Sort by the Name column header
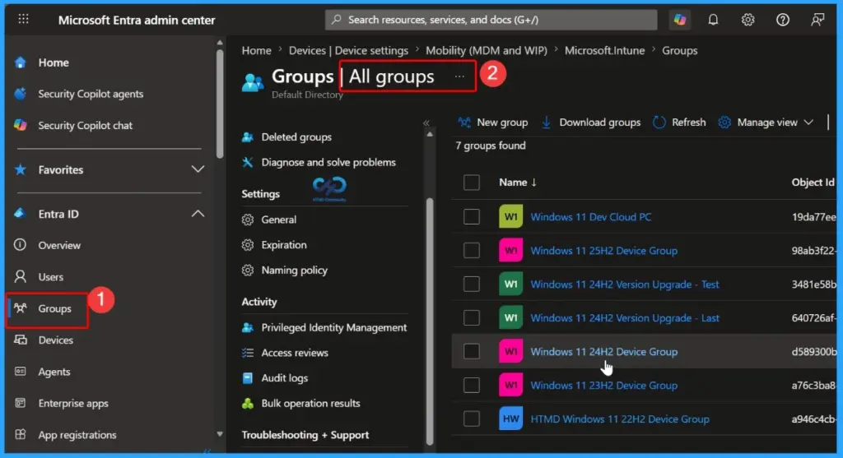Viewport: 843px width, 458px height. point(517,183)
